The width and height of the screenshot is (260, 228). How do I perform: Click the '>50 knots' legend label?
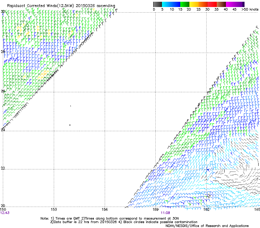[x=250, y=9]
